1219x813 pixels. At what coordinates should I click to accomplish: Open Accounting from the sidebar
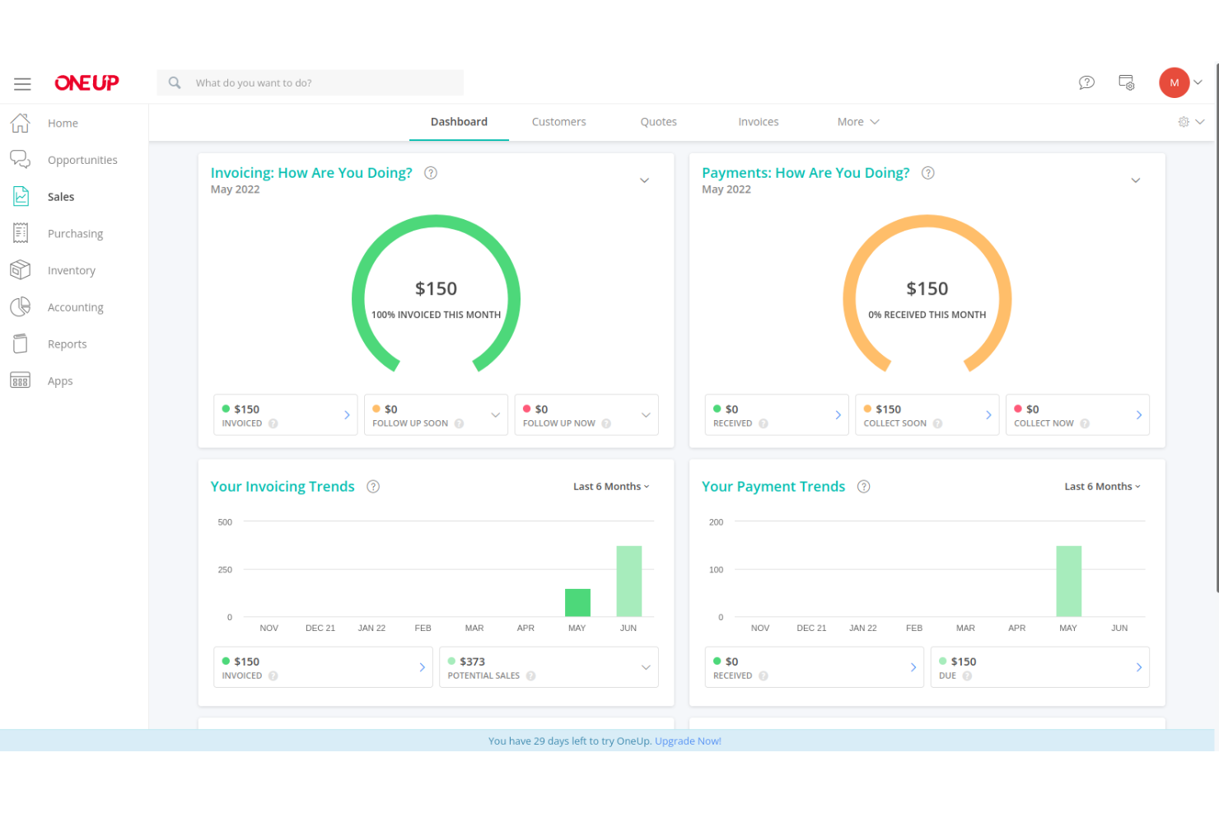click(x=75, y=306)
